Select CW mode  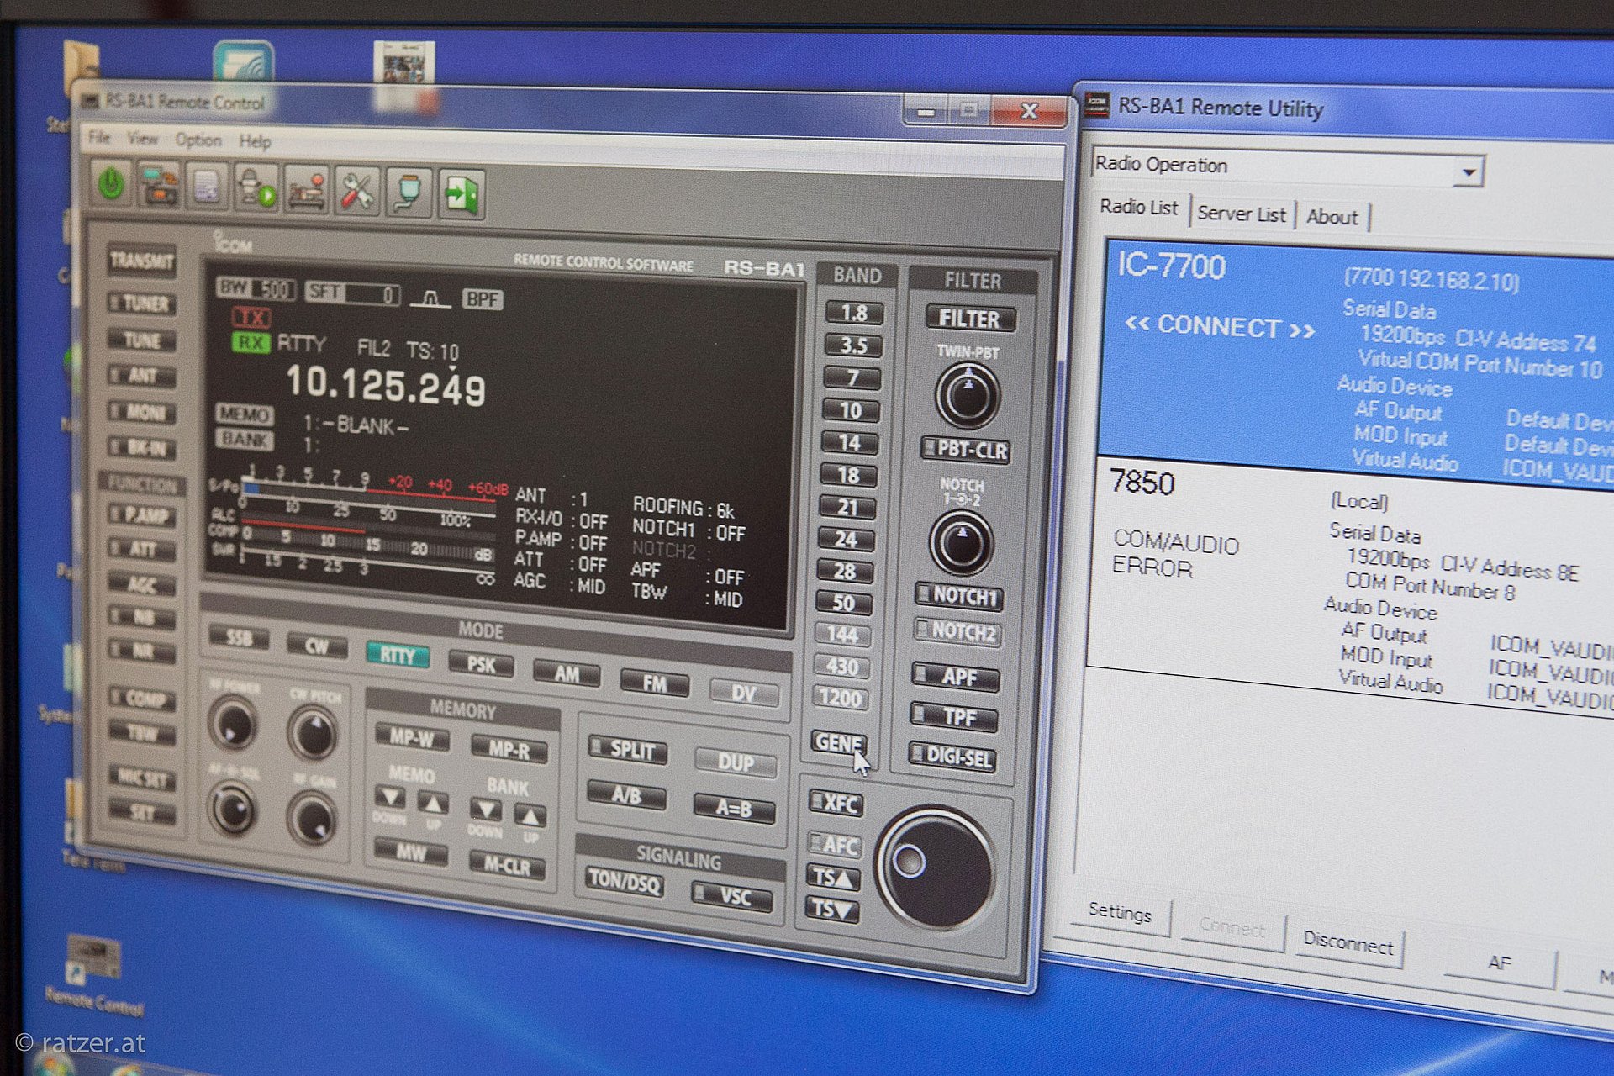coord(317,646)
